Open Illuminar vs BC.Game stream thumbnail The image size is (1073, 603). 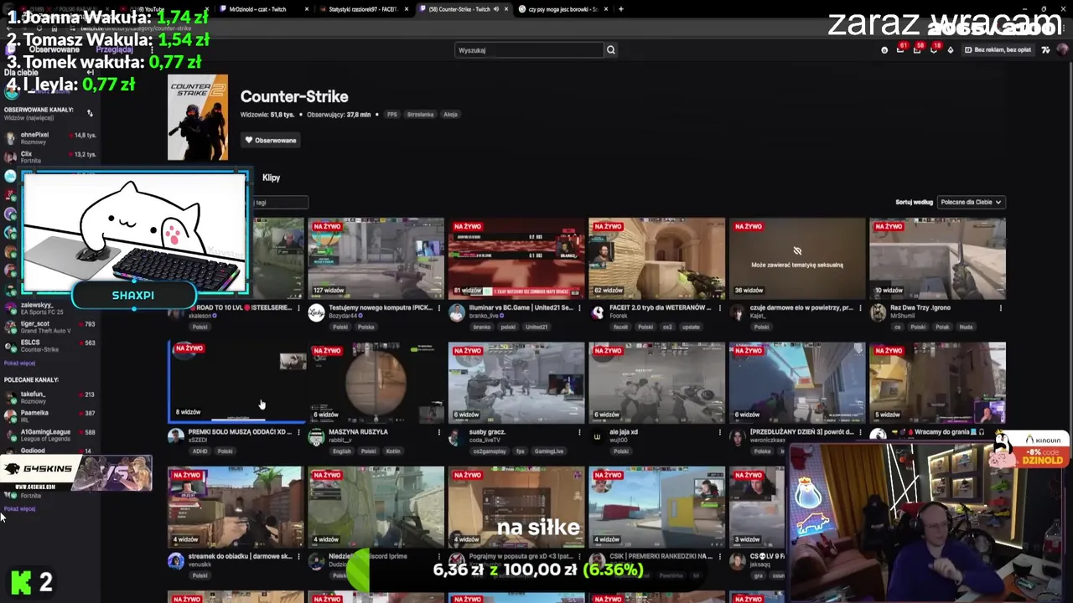(516, 258)
